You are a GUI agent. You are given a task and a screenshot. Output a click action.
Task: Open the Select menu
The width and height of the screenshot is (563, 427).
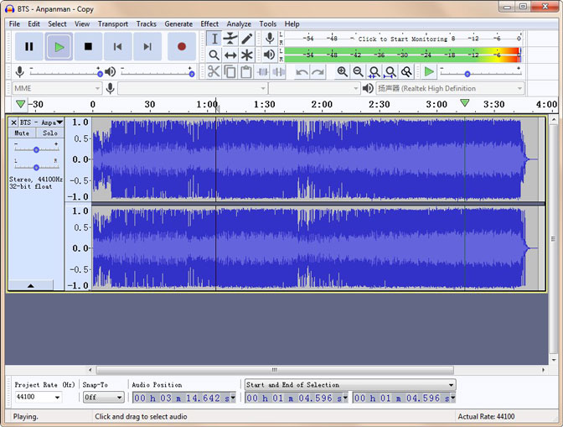click(x=57, y=24)
